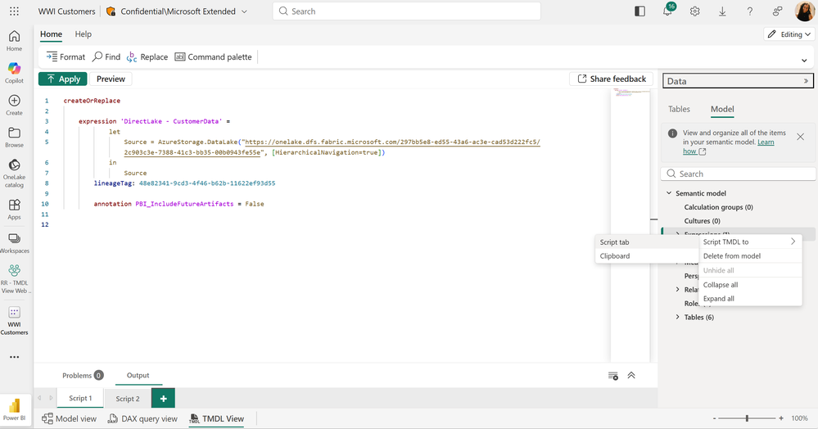Click Find in the toolbar

tap(106, 56)
